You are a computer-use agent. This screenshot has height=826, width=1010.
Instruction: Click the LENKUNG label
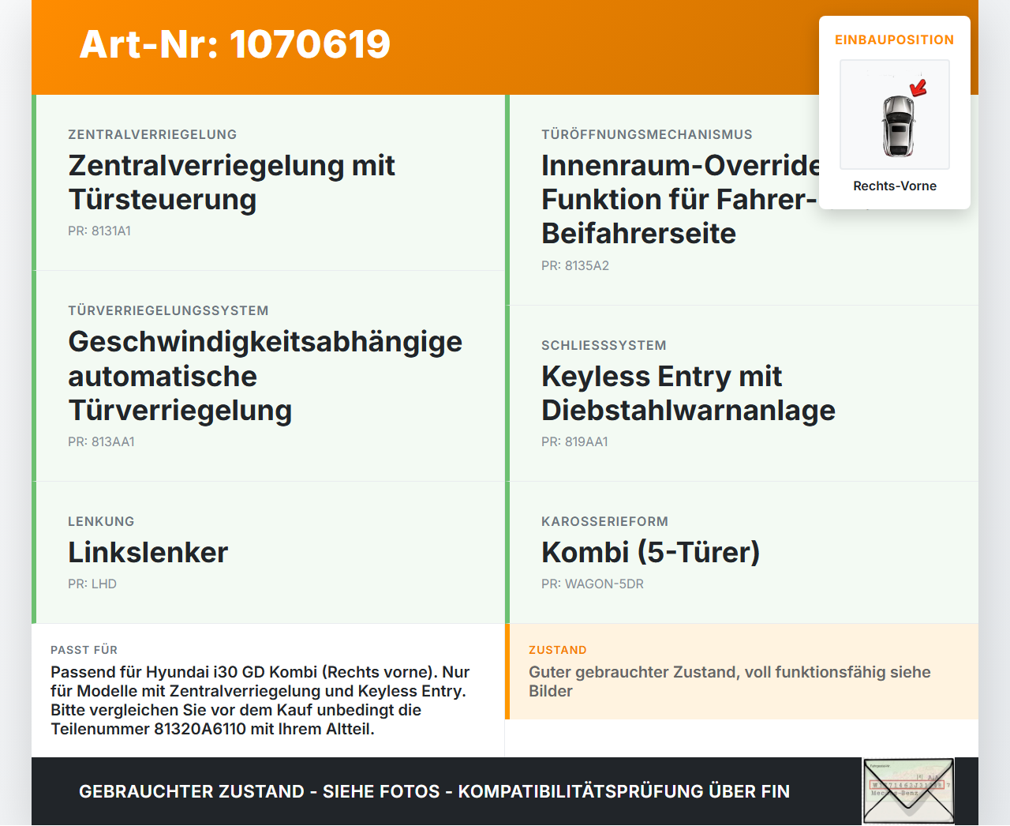point(101,521)
